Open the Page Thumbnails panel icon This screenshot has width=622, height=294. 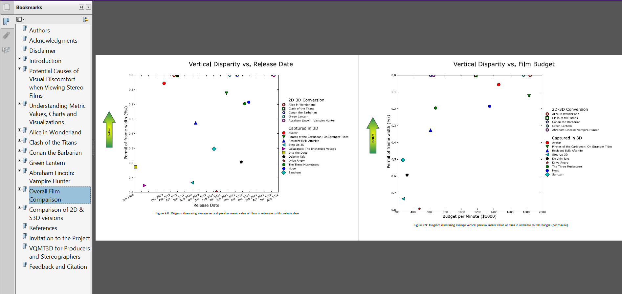(7, 7)
